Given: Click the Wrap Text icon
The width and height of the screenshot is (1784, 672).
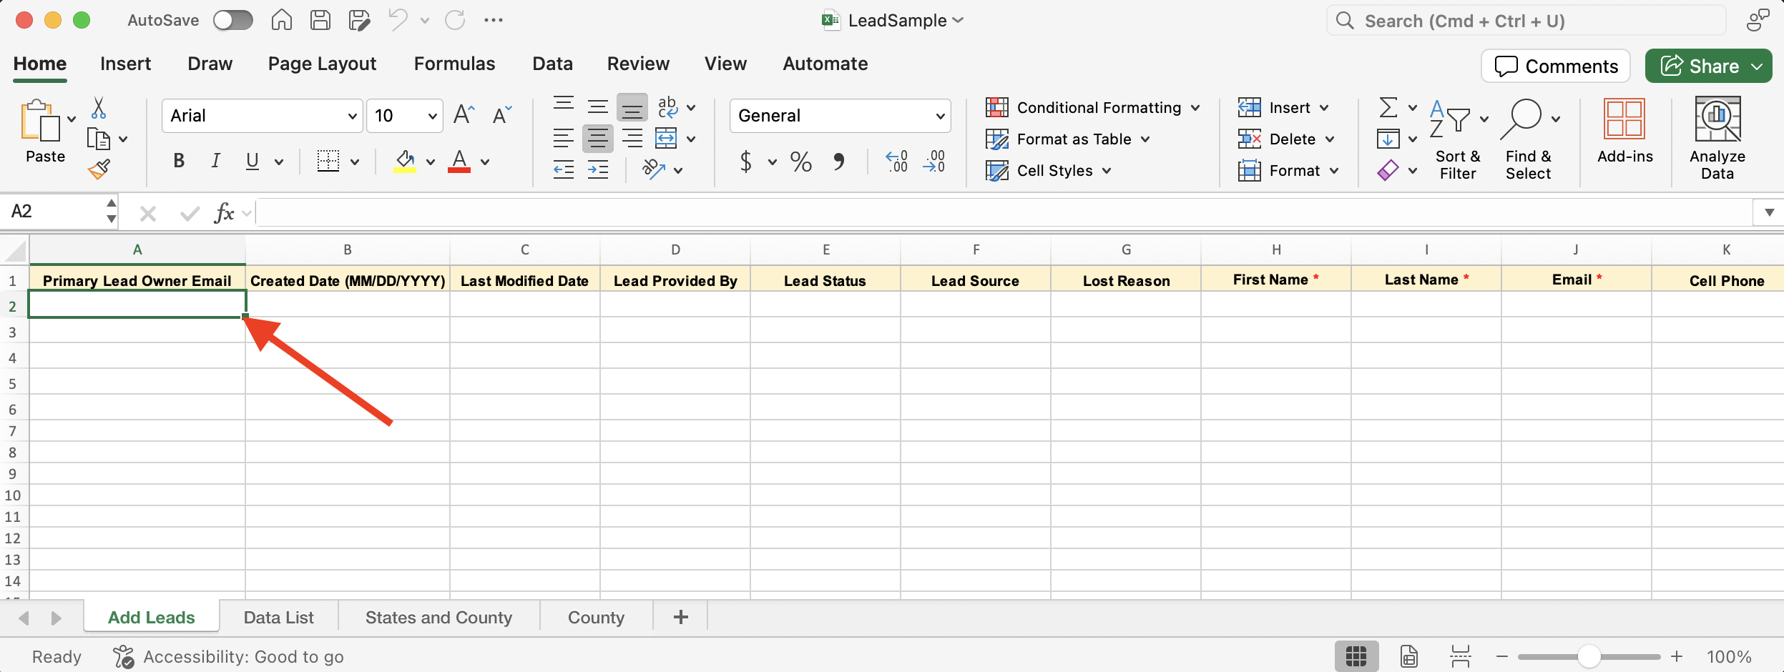Looking at the screenshot, I should (667, 107).
